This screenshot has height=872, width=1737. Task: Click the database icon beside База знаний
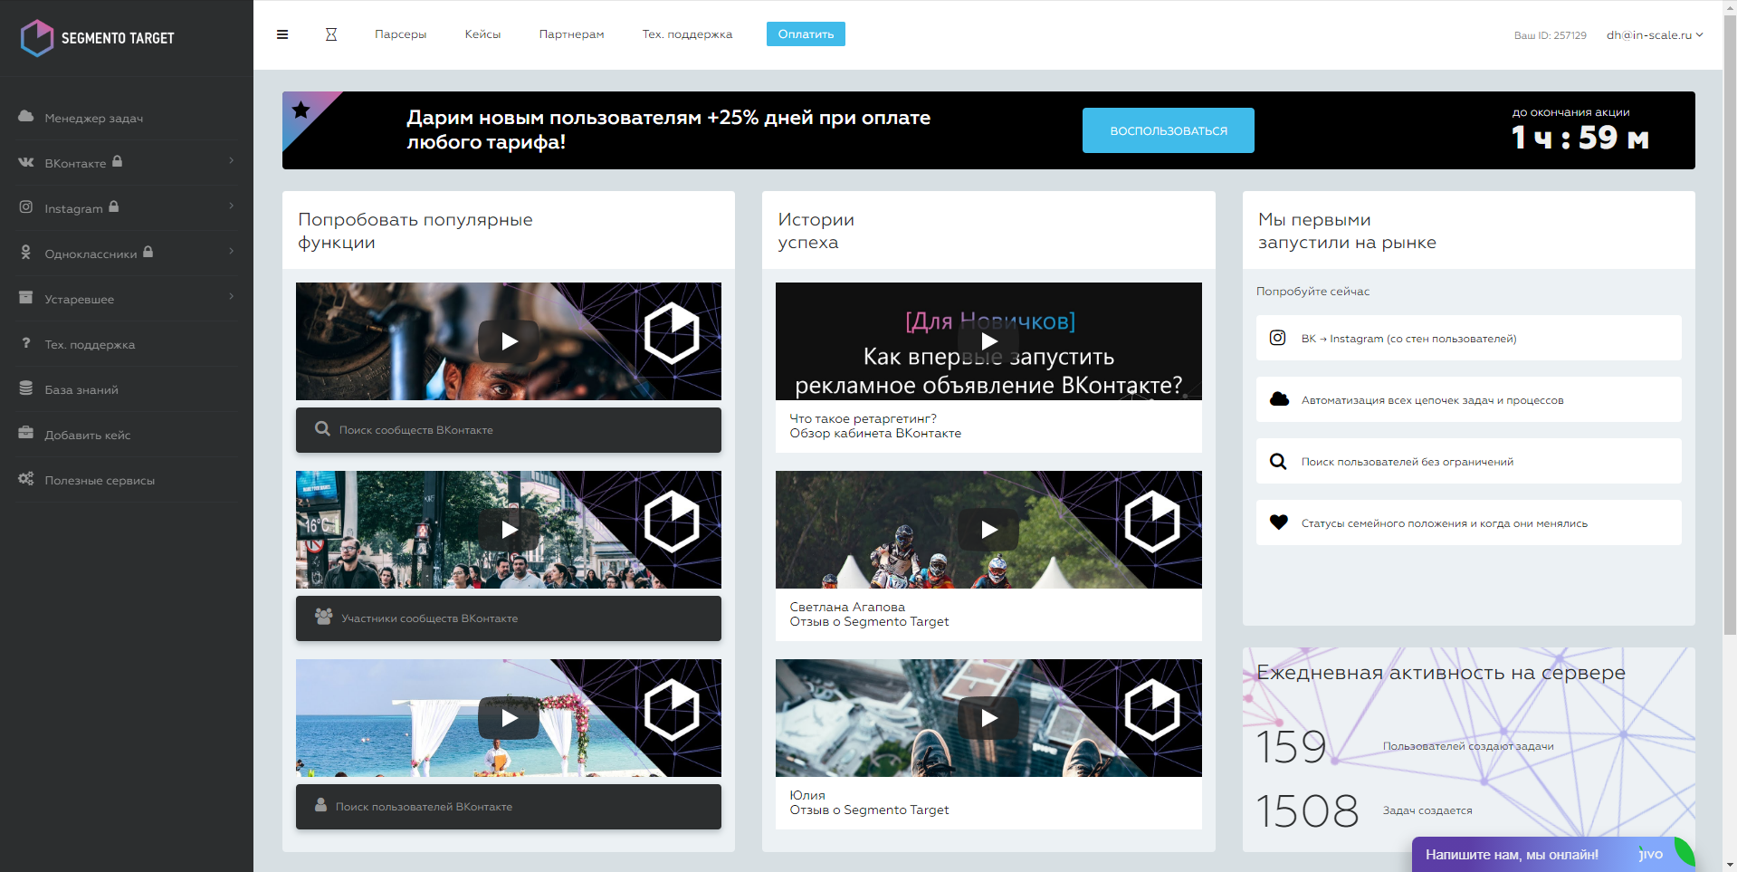tap(26, 388)
